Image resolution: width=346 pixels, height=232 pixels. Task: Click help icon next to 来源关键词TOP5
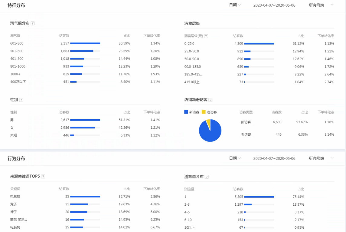coord(43,177)
